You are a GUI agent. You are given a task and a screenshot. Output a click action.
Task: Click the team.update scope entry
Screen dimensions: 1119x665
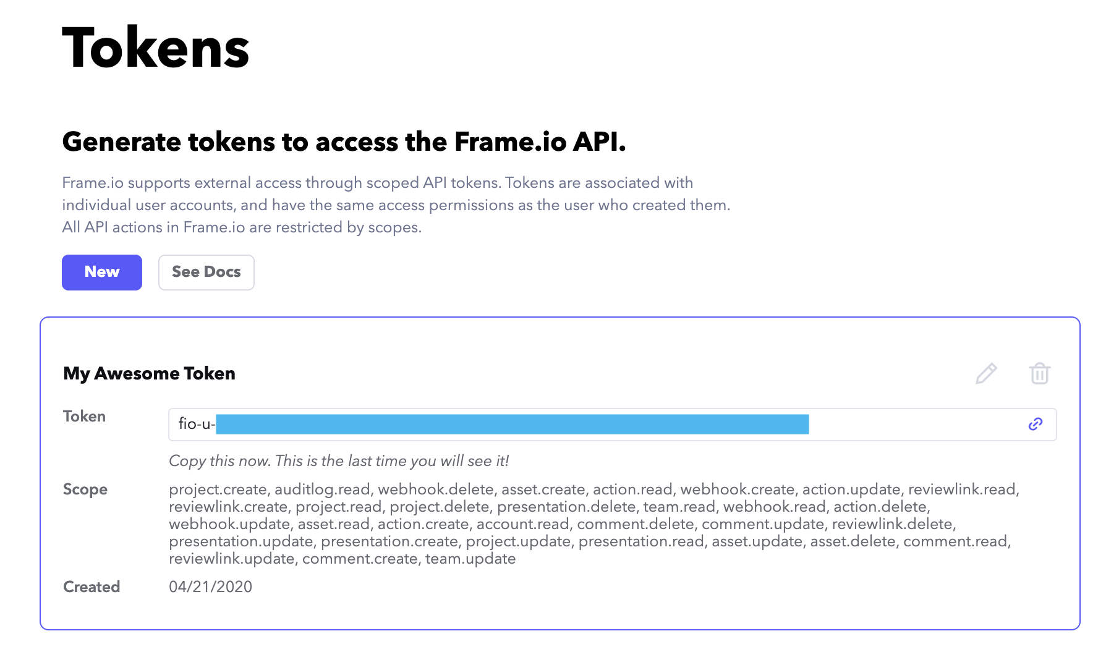470,559
